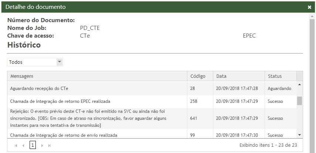
Task: Select the retorno de envio realizada row
Action: pos(97,135)
